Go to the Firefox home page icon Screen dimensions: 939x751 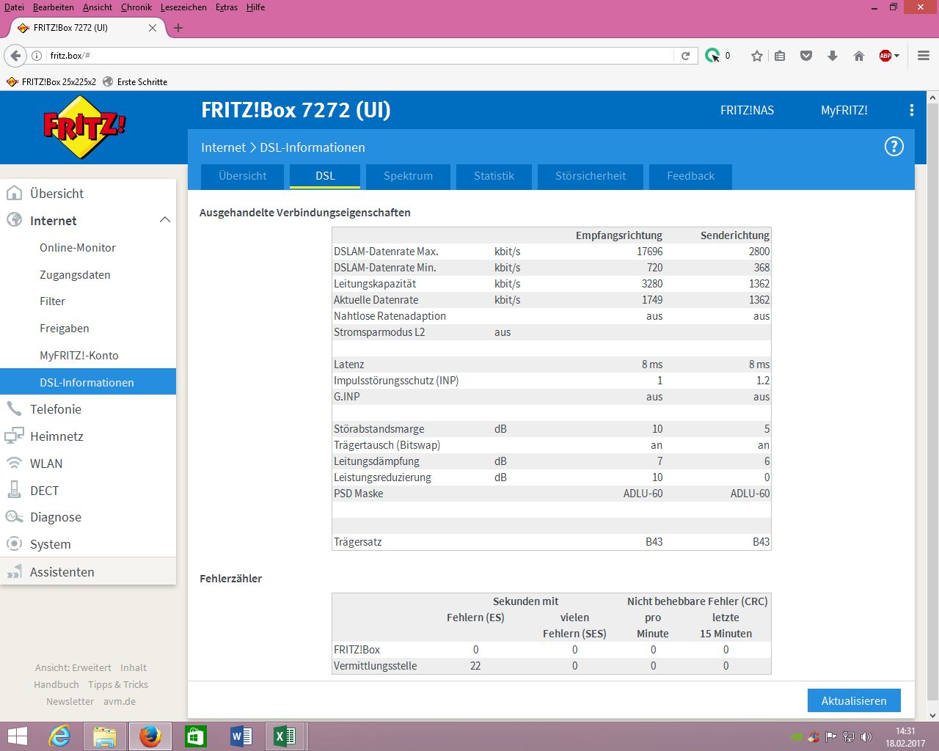858,56
